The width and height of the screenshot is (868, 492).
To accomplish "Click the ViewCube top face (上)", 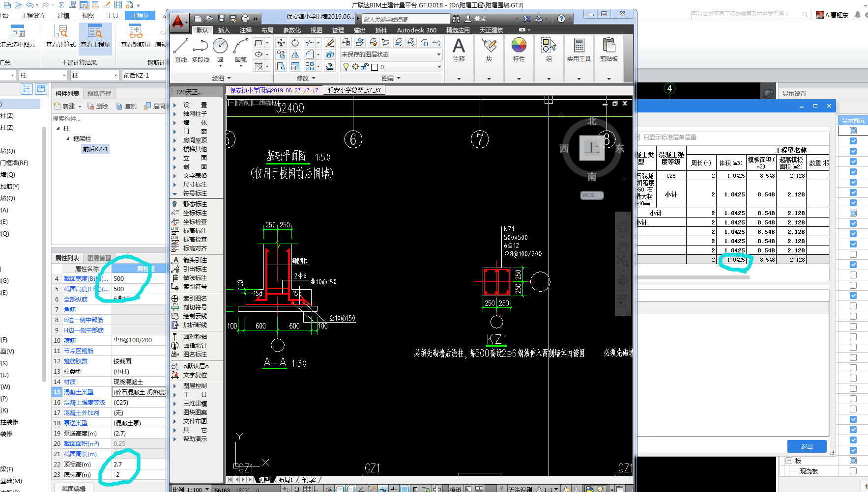I will (592, 148).
